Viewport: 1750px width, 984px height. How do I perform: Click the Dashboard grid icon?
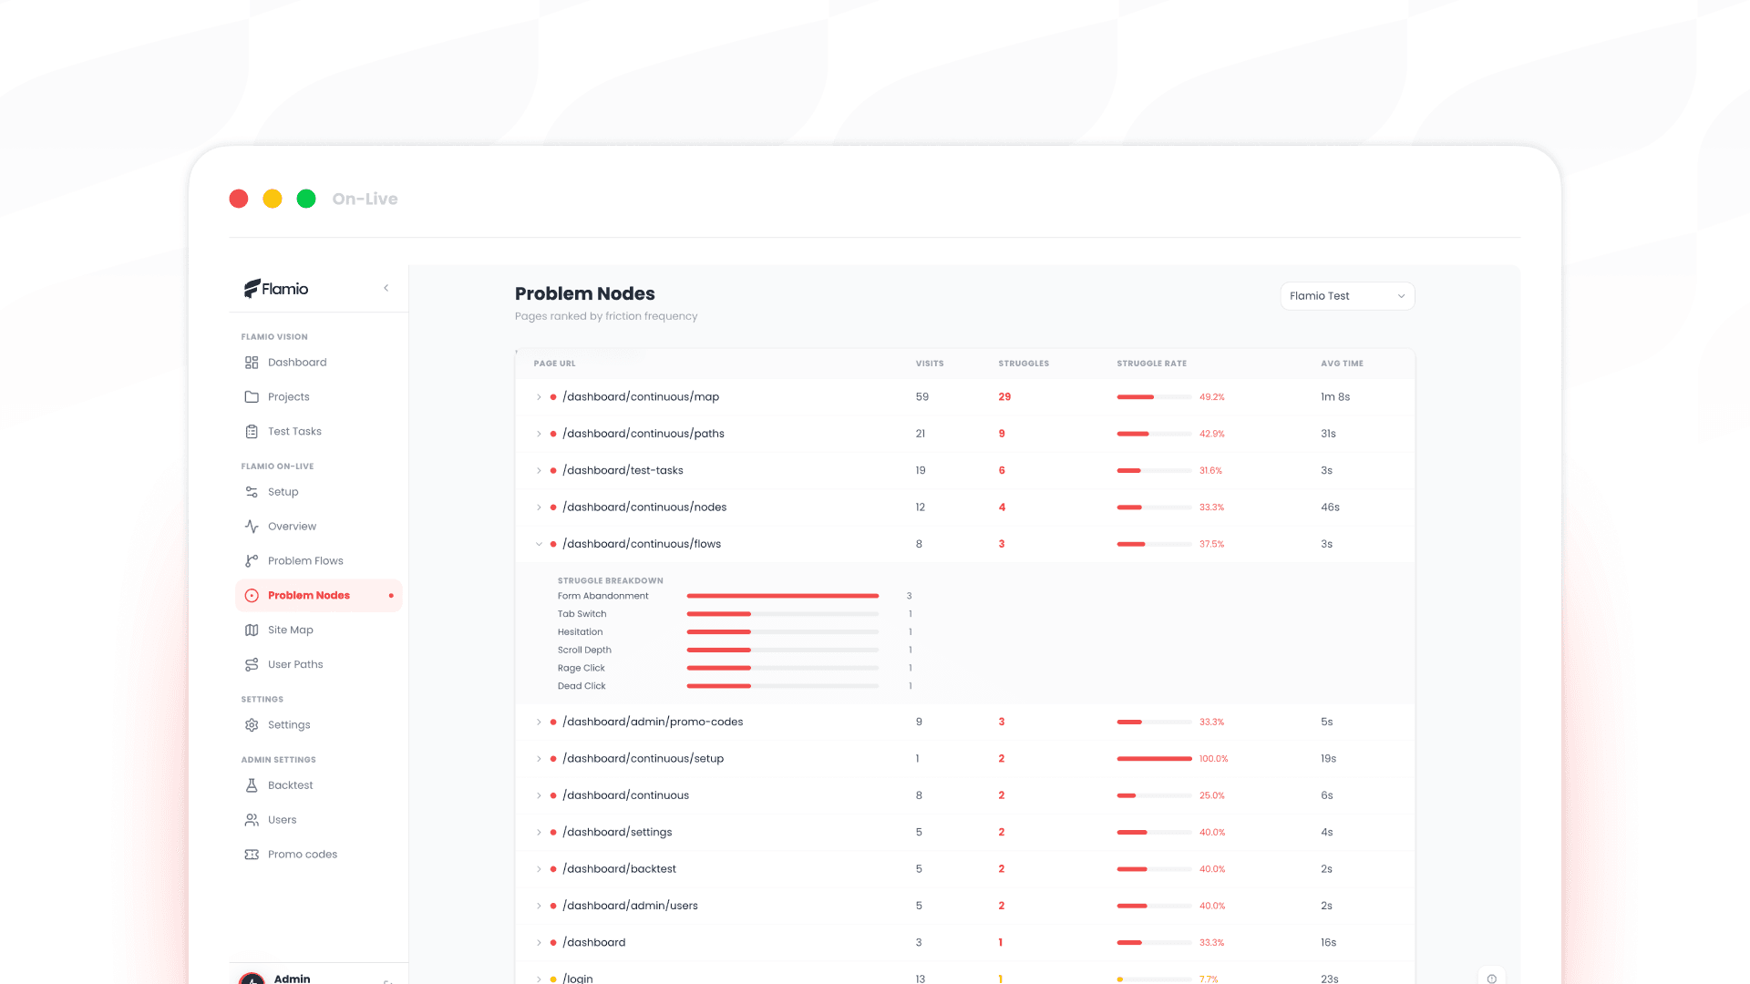click(x=252, y=363)
